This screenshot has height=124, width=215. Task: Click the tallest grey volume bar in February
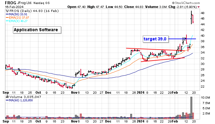[191, 108]
